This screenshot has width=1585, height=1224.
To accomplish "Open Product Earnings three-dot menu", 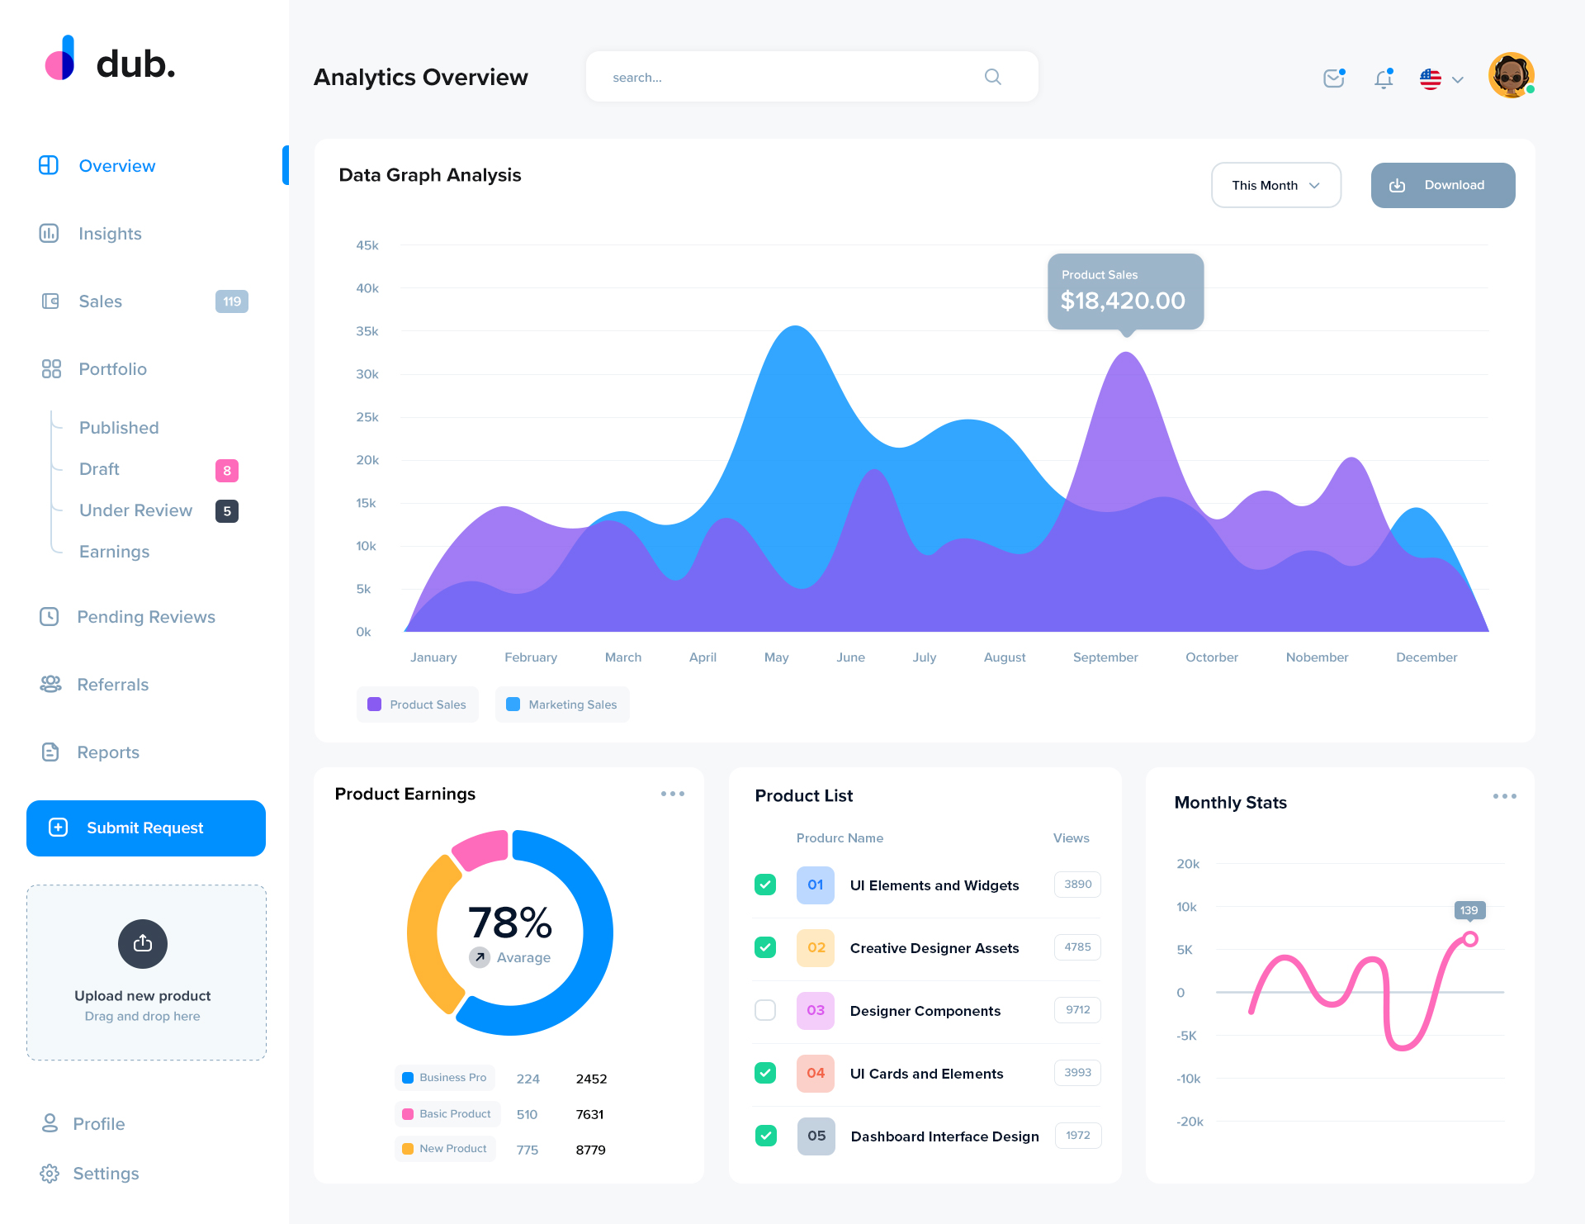I will click(x=672, y=794).
